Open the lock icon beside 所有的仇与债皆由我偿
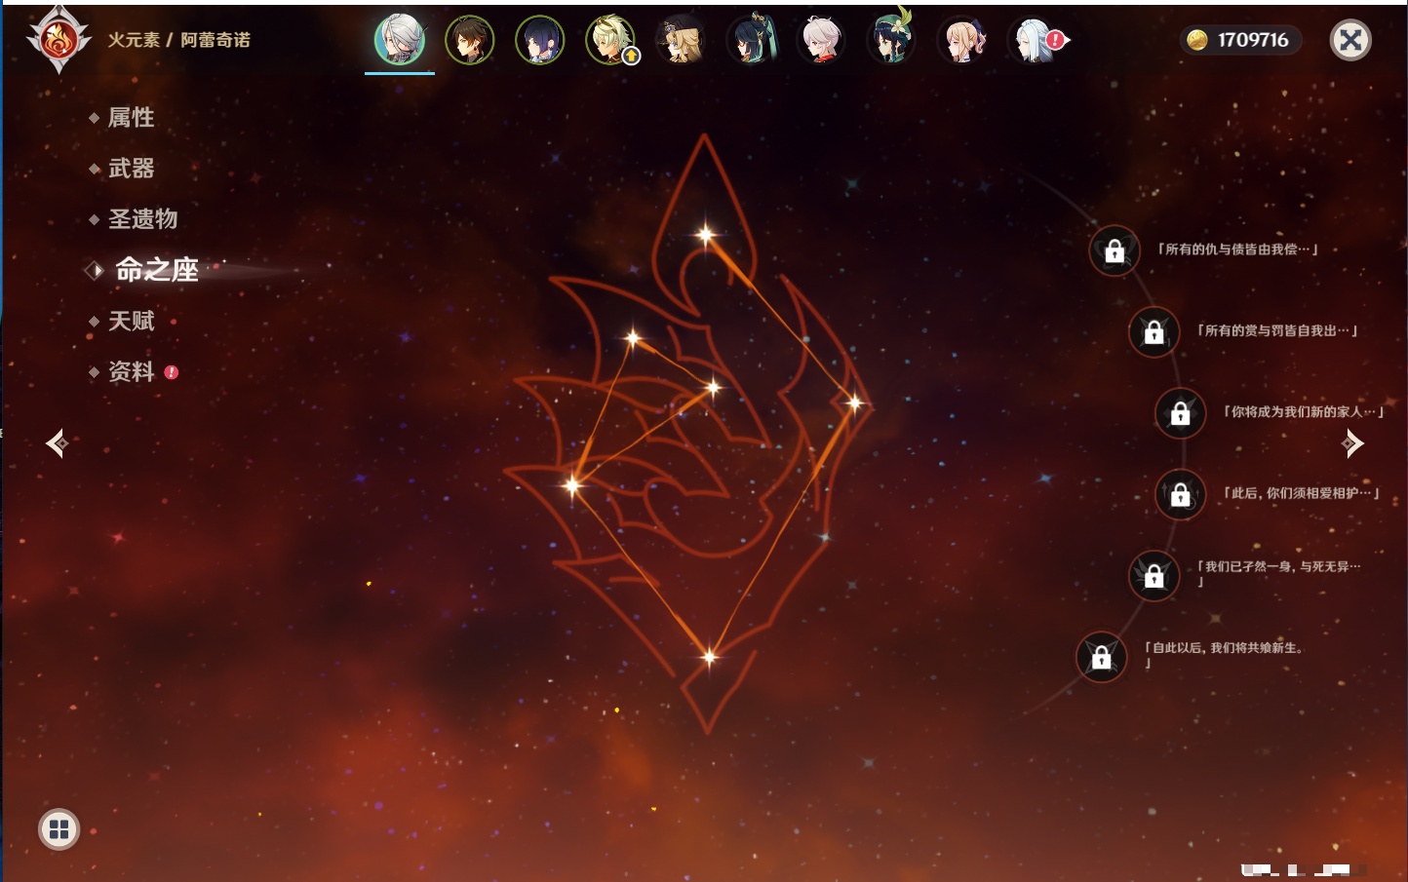Viewport: 1408px width, 882px height. pos(1115,250)
